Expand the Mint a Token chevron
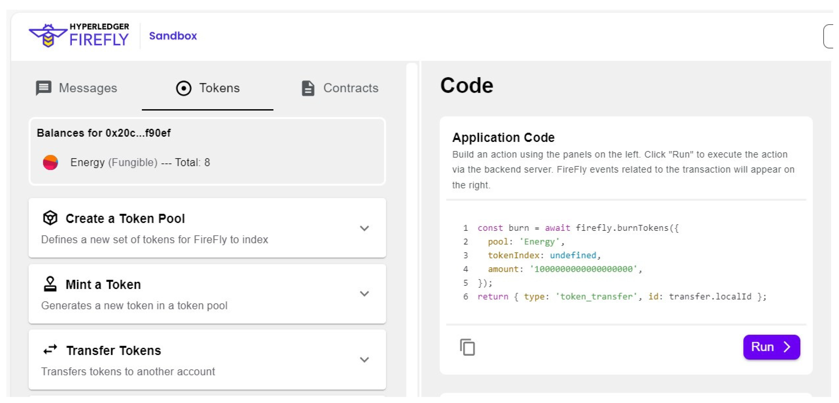 364,294
